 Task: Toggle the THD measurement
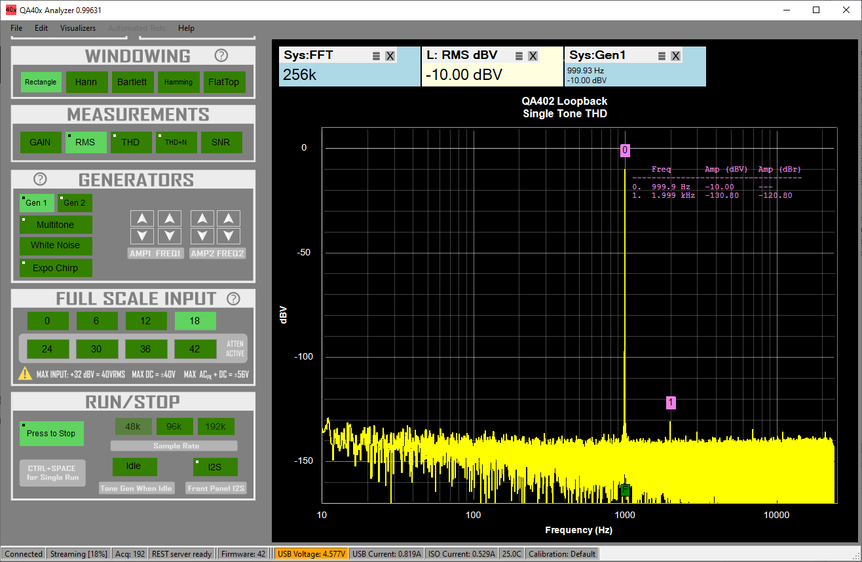point(130,142)
